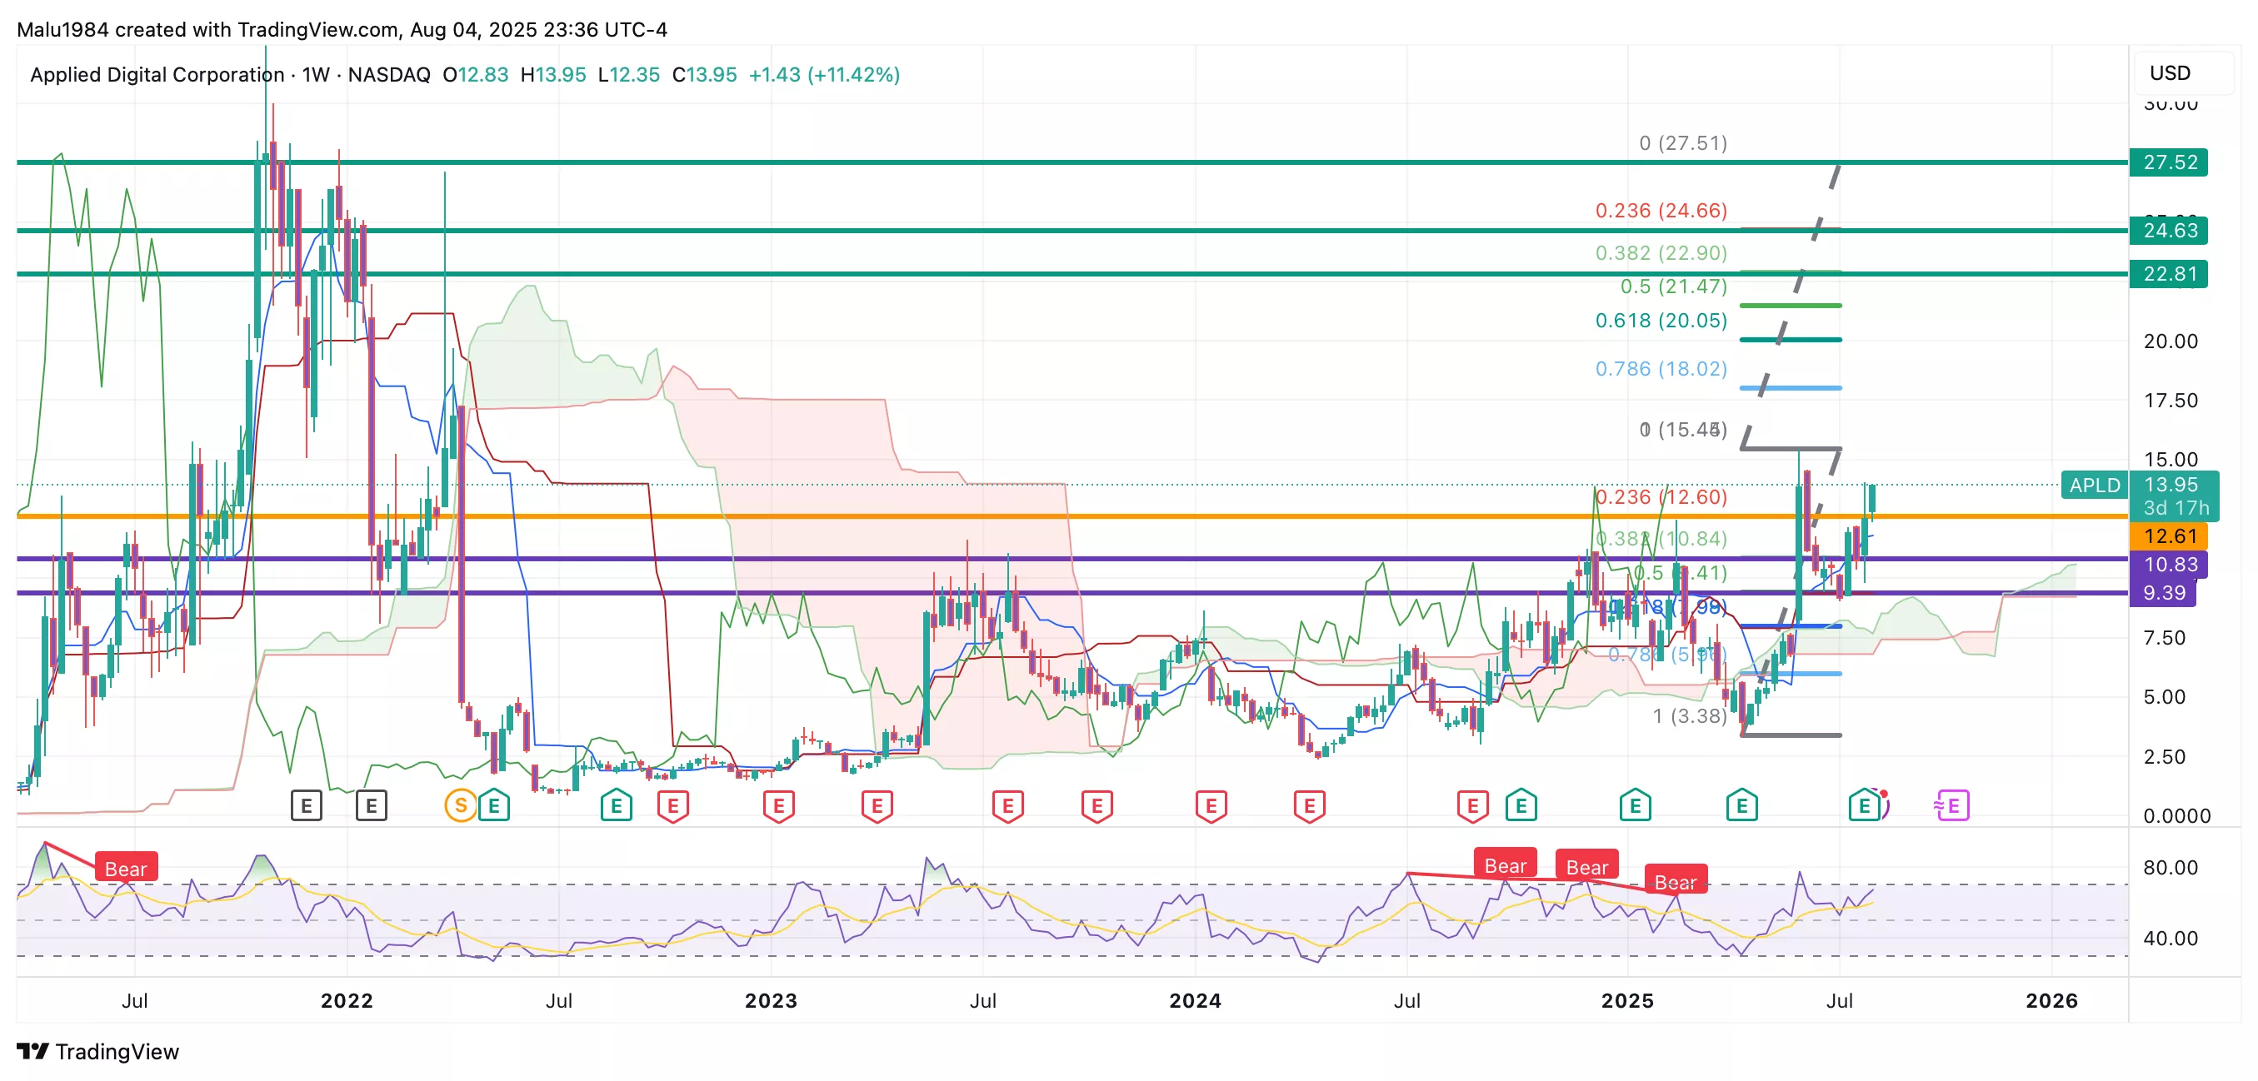Click the orange S stock split marker
The width and height of the screenshot is (2258, 1081).
(460, 805)
